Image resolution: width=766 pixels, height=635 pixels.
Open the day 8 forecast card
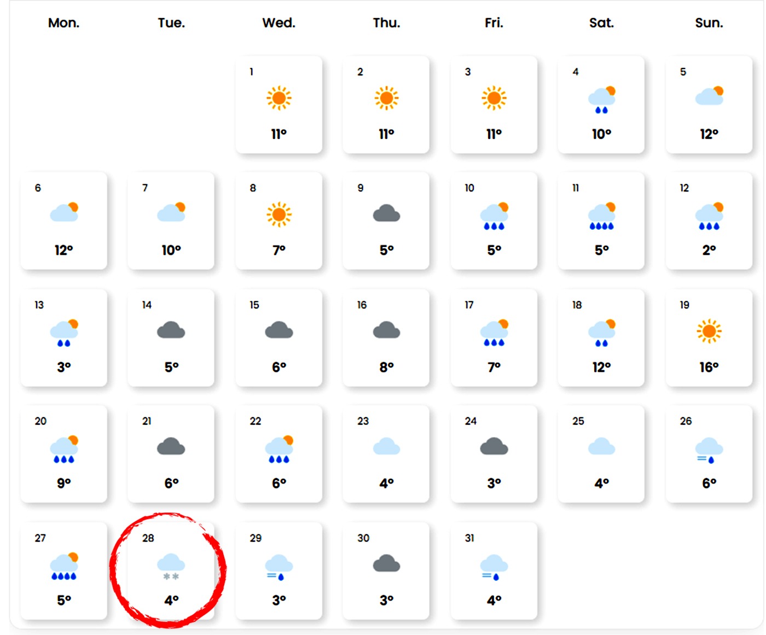278,221
